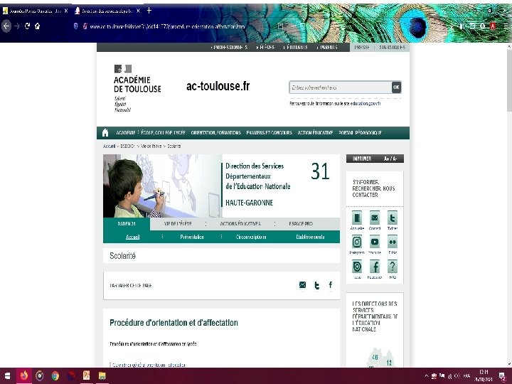Screen dimensions: 512x384
Task: Reload the current page
Action: 28,26
